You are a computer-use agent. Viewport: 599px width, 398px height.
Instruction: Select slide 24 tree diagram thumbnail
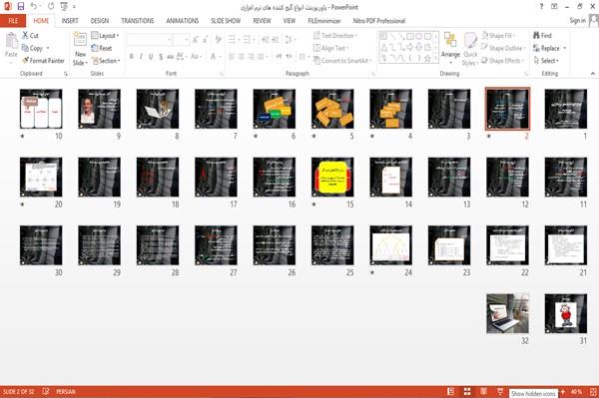[x=390, y=245]
